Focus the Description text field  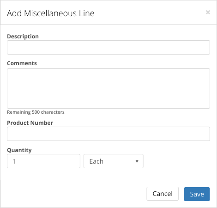108,48
